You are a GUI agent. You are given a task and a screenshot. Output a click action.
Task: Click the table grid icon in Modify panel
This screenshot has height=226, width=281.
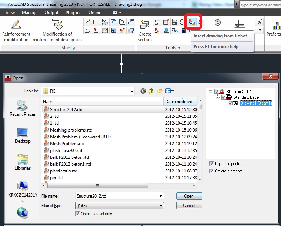tap(131, 31)
